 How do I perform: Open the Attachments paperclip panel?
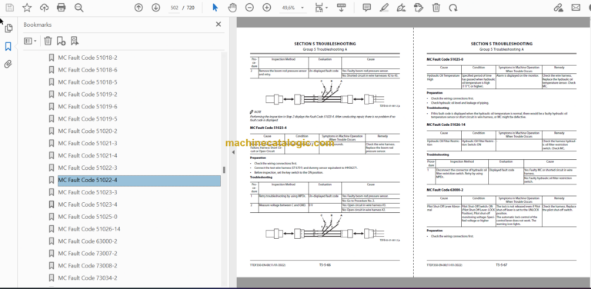8,65
